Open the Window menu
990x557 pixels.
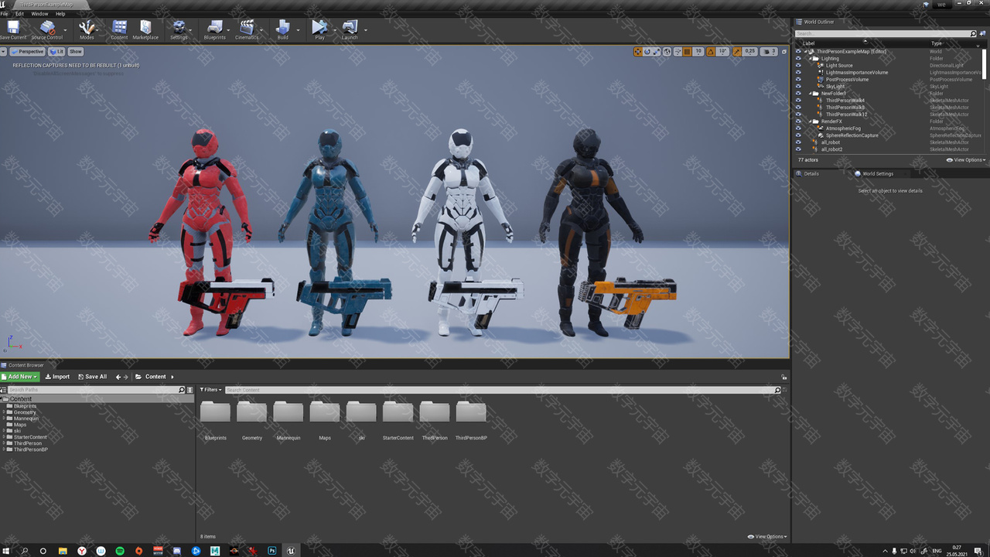39,14
